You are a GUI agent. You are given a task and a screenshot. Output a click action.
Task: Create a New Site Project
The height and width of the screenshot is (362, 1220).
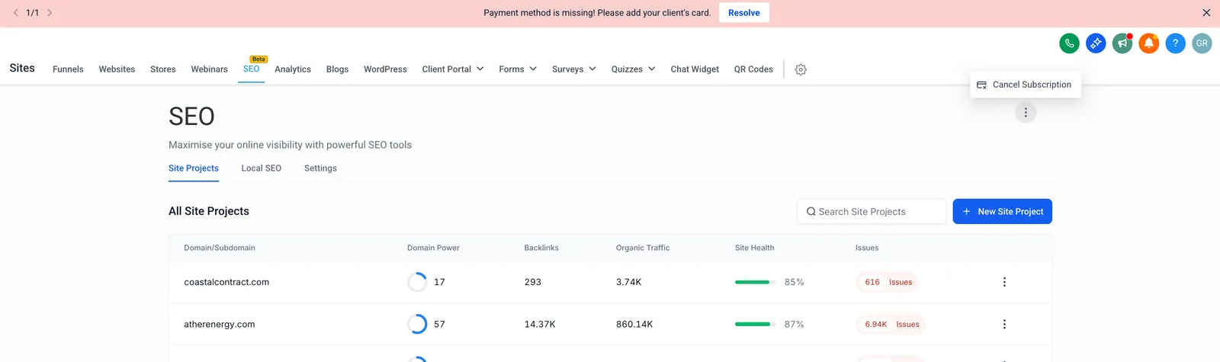tap(1002, 212)
